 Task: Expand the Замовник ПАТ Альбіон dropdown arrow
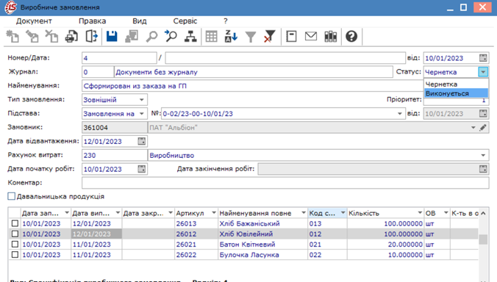(473, 128)
